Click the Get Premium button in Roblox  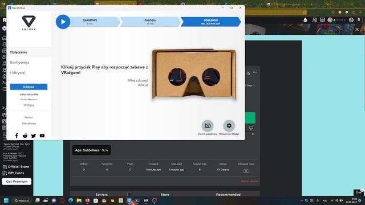point(17,182)
